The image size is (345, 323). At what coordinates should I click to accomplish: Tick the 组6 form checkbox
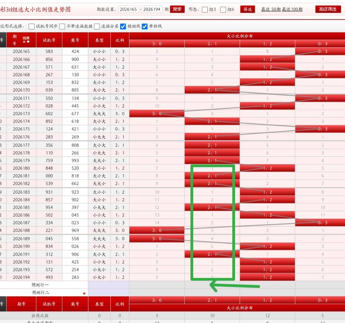223,10
